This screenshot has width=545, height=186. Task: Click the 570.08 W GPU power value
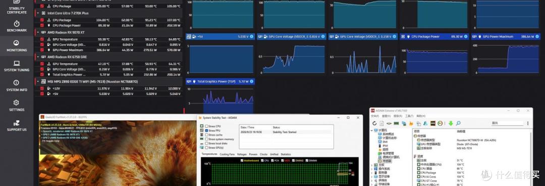click(174, 50)
